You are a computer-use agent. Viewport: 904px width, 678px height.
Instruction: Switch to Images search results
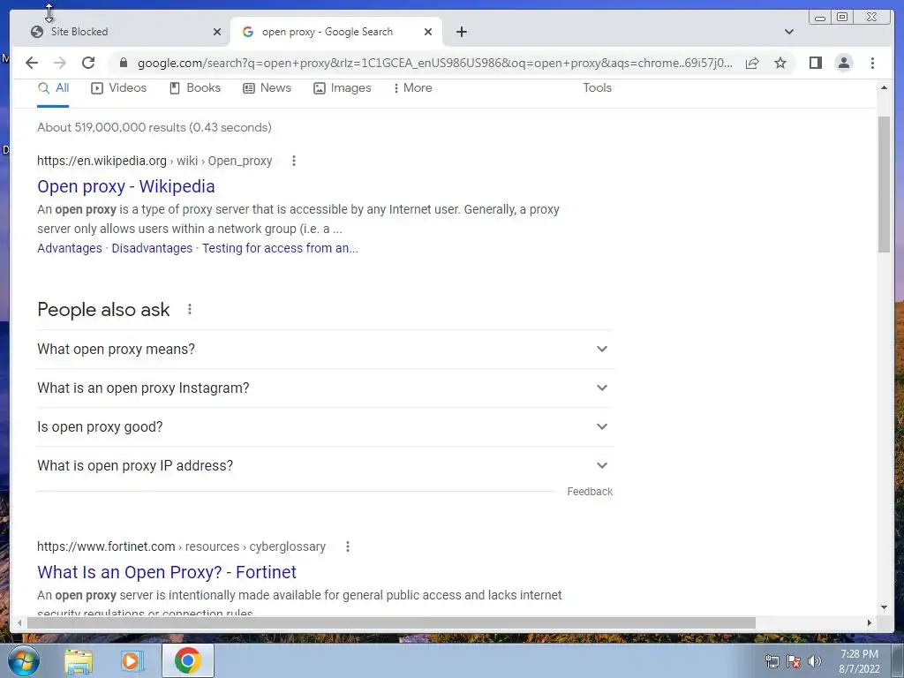pos(342,88)
